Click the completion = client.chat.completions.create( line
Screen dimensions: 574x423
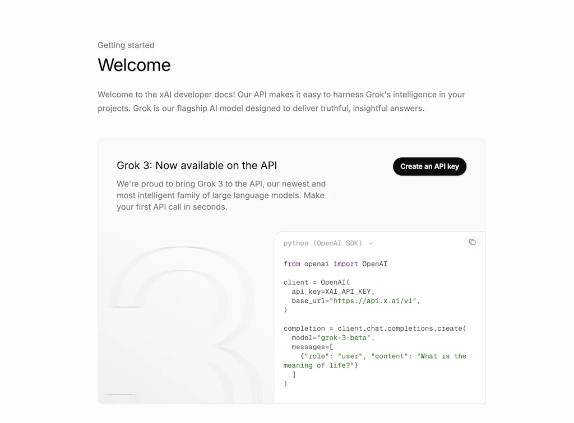tap(375, 328)
